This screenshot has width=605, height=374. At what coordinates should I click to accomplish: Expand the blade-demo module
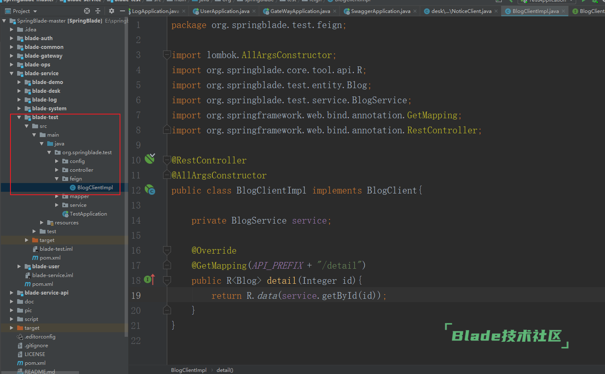[19, 82]
